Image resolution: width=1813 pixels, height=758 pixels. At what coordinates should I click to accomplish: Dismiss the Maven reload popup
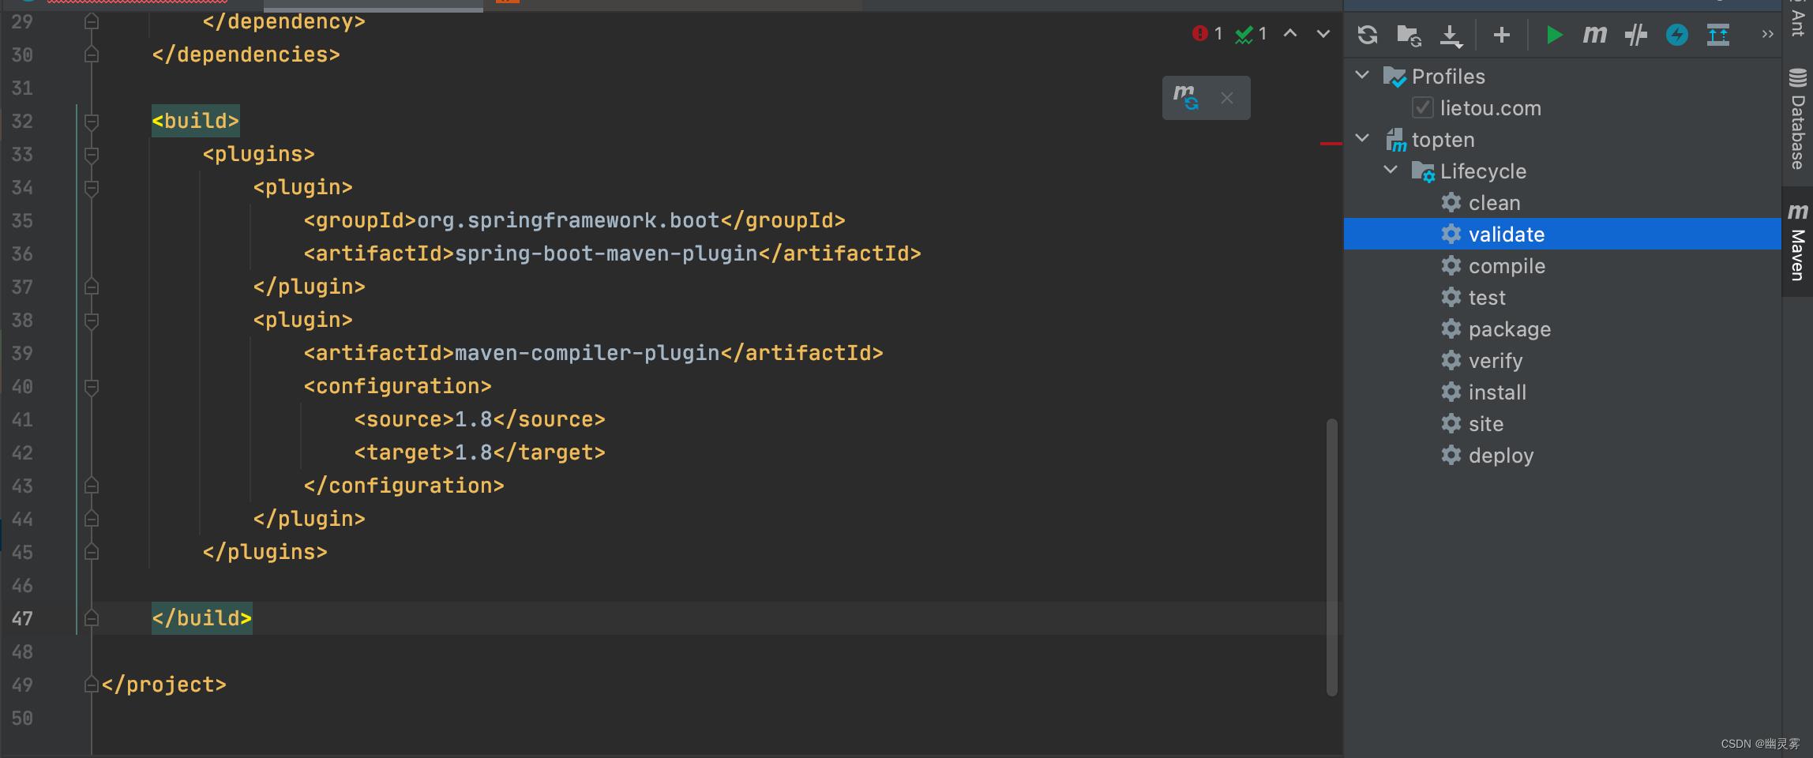[1227, 98]
